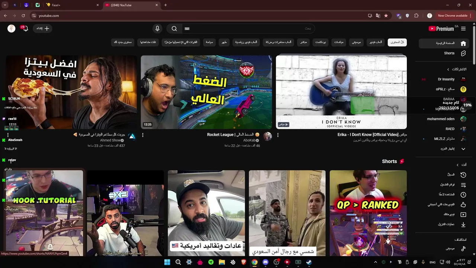Open the 'HOOK TUTORIAL' short

click(45, 213)
